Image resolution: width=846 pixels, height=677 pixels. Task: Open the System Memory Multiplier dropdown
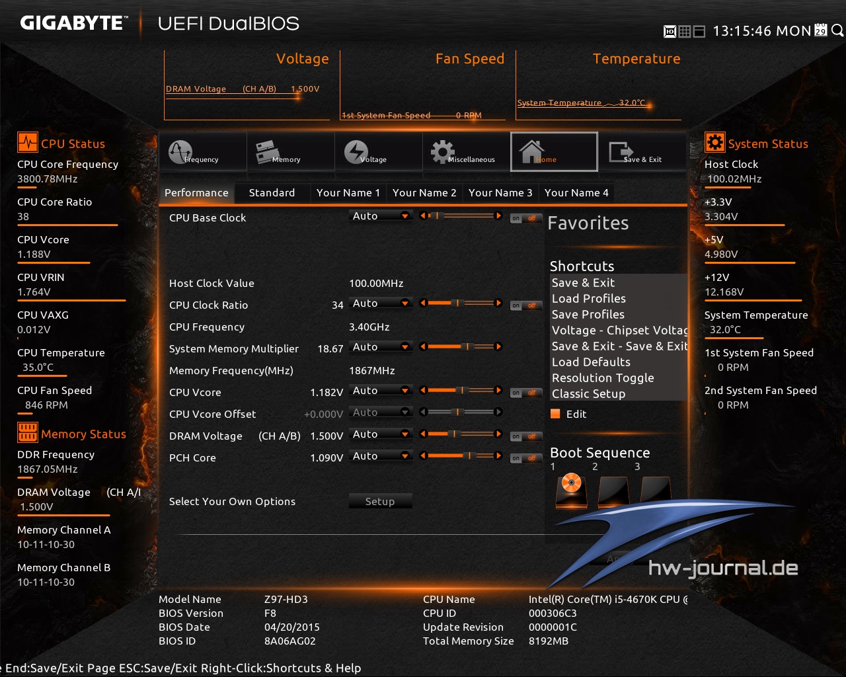point(381,346)
